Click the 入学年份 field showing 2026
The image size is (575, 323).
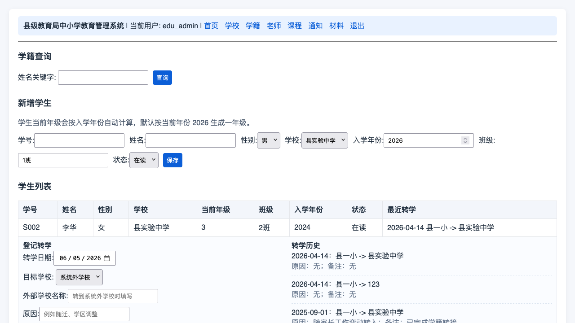click(x=429, y=140)
